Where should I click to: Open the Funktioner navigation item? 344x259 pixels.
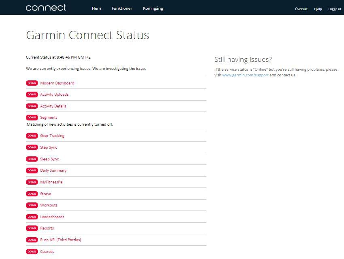coord(122,8)
